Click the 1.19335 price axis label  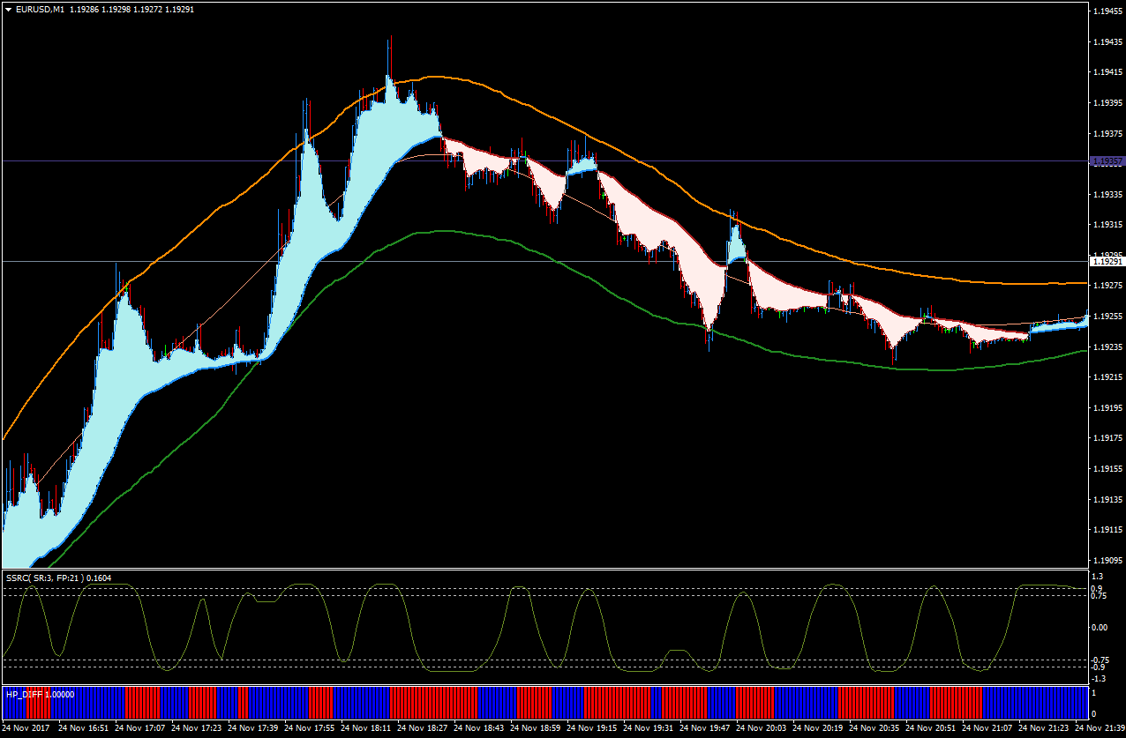click(1108, 195)
